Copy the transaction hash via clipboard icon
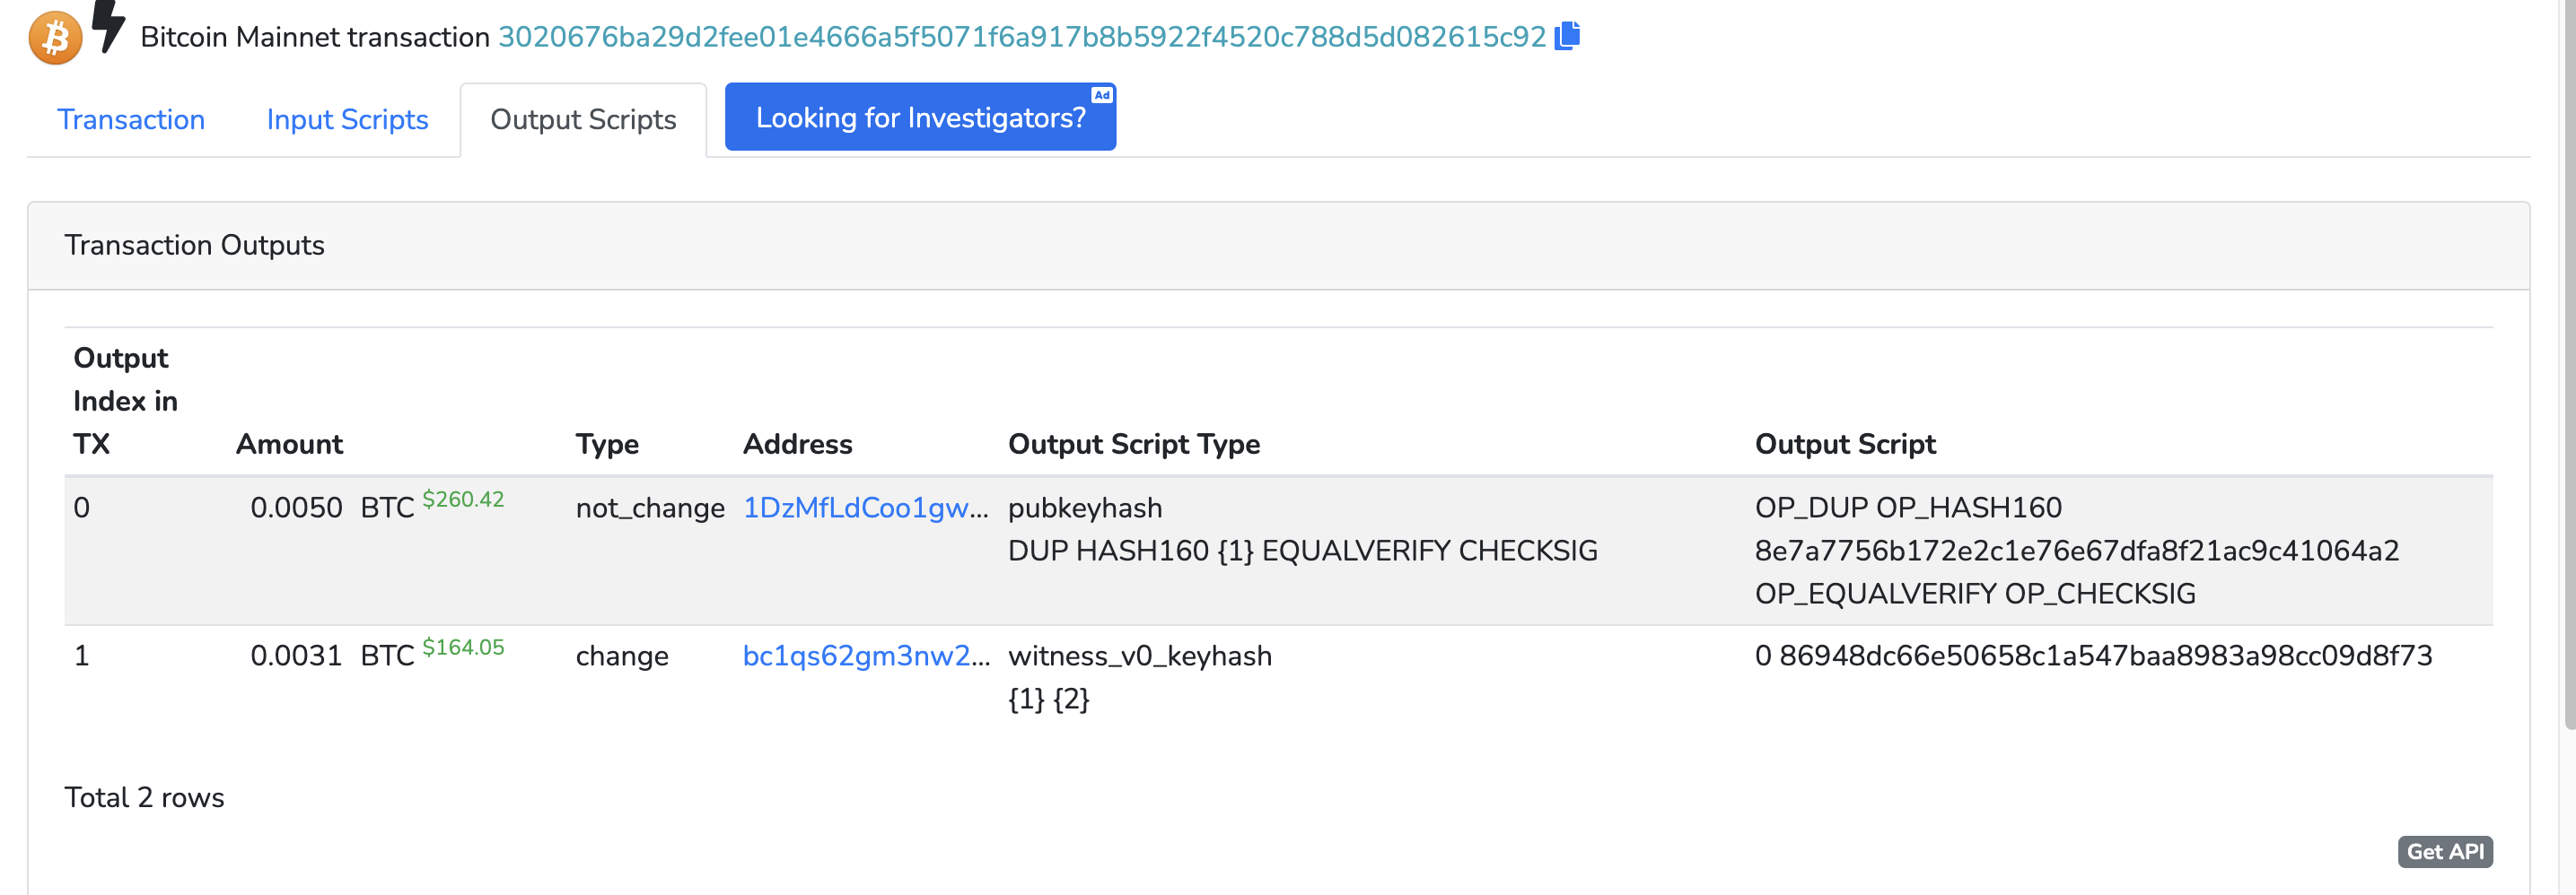 coord(1567,36)
